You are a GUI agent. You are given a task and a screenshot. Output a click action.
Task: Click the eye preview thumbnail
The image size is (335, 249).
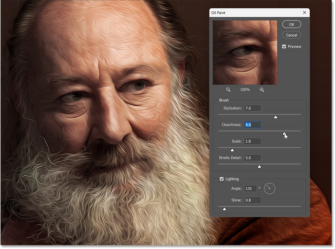tap(244, 53)
